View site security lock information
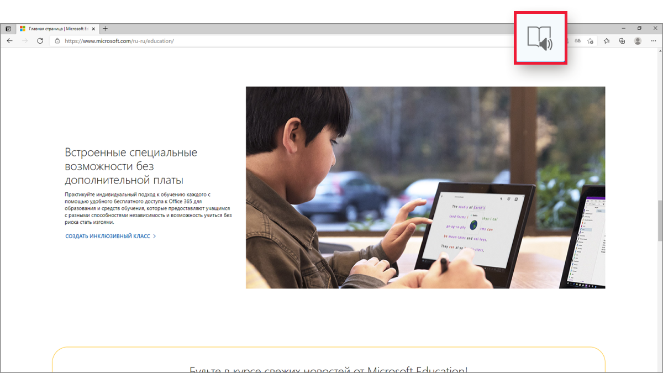 (57, 41)
